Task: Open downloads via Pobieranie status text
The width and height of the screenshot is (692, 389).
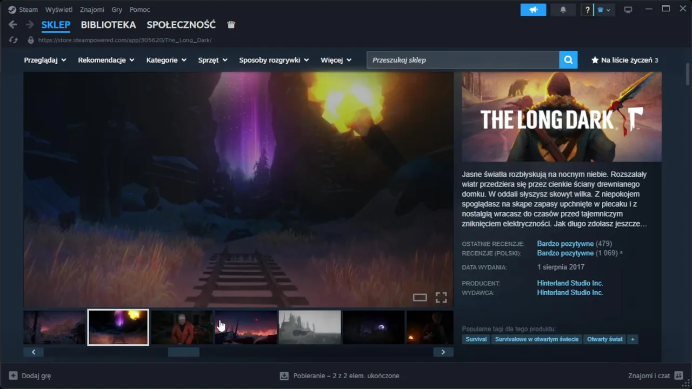Action: [x=347, y=375]
